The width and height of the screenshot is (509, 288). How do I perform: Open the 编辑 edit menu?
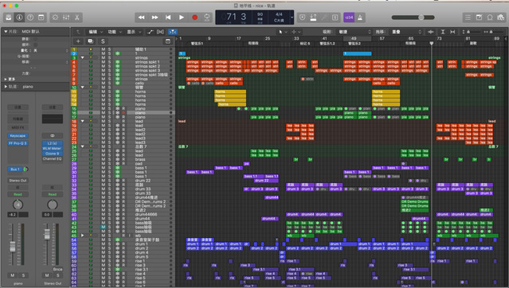(93, 32)
